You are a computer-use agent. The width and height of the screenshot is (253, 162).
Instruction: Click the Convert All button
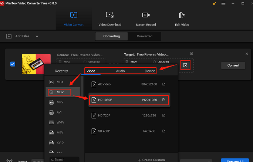point(235,160)
